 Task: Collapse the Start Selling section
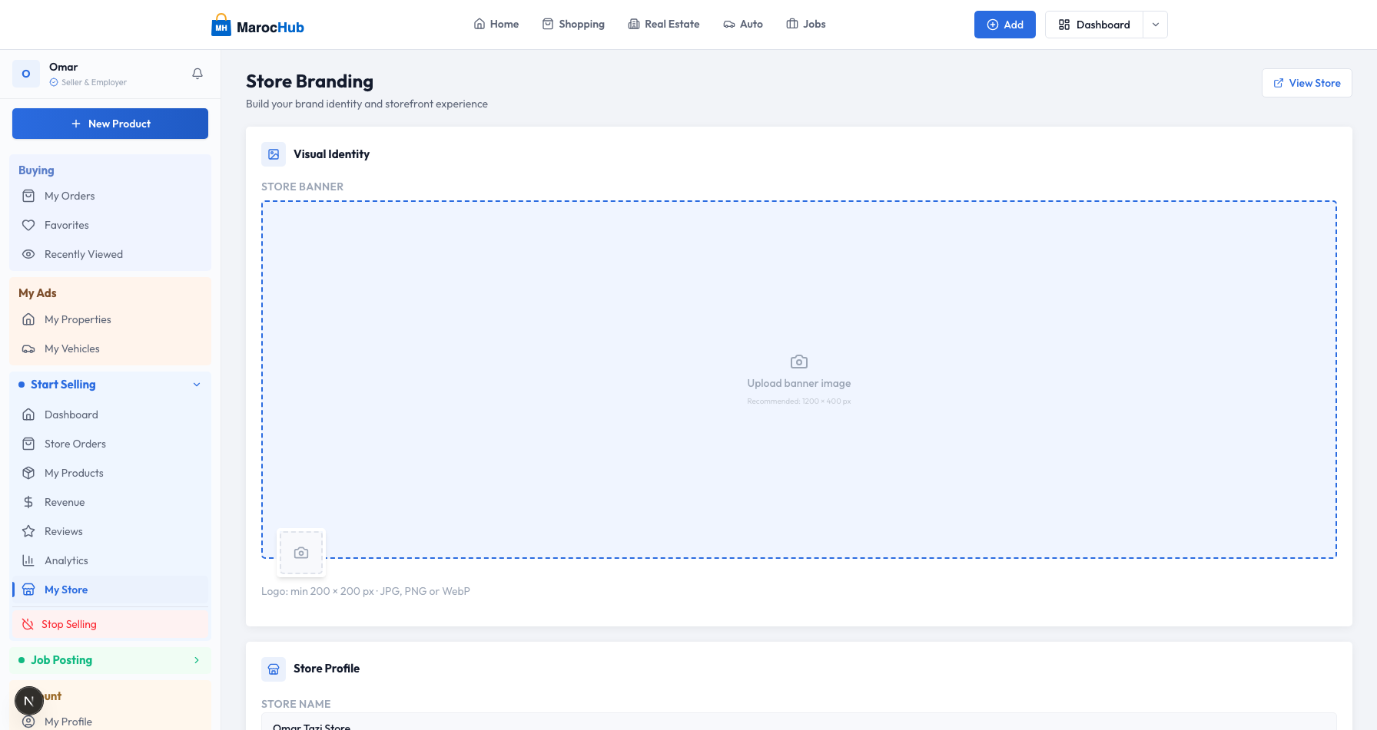click(197, 384)
